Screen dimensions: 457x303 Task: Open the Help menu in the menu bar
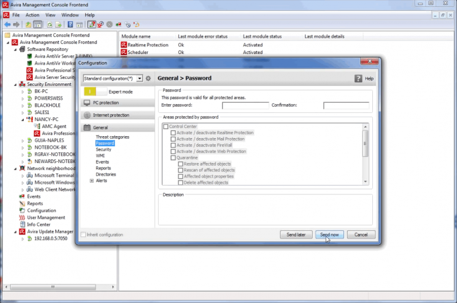pyautogui.click(x=90, y=15)
